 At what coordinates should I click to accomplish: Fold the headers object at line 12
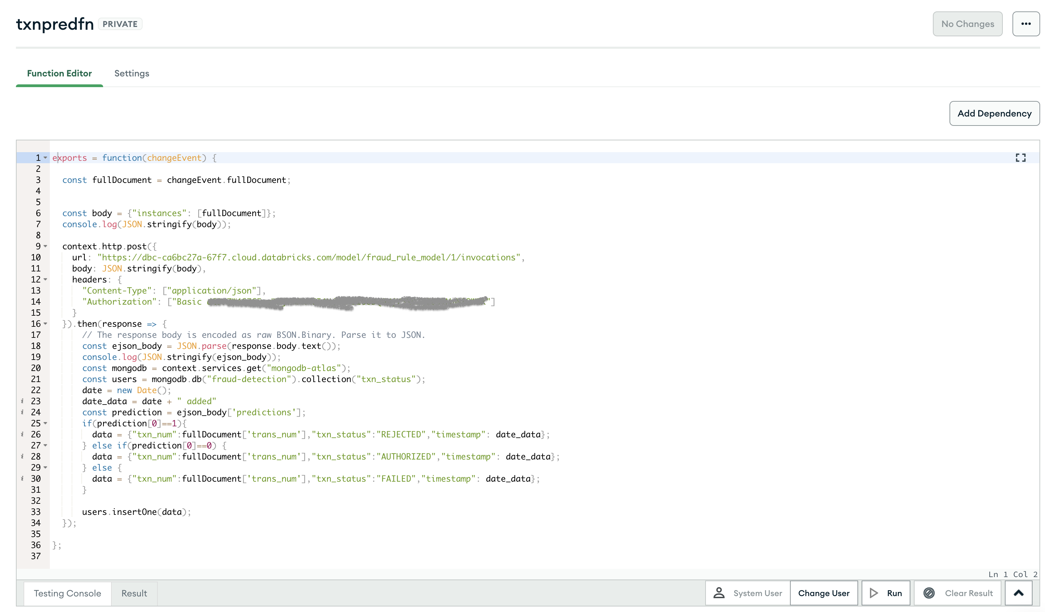tap(46, 280)
